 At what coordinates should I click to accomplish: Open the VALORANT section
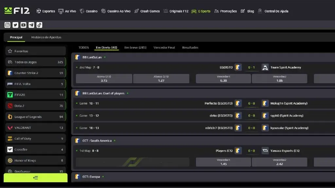(x=35, y=127)
